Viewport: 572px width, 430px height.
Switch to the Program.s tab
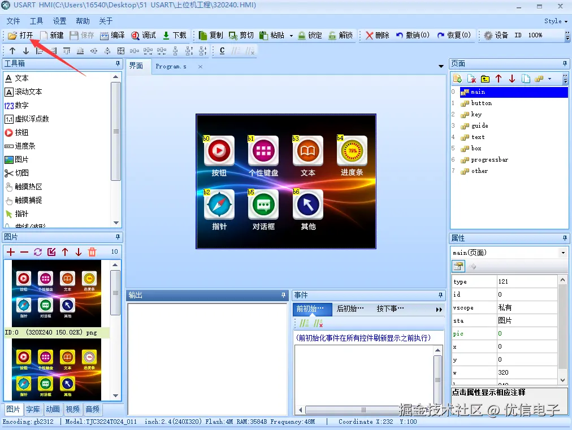coord(171,66)
